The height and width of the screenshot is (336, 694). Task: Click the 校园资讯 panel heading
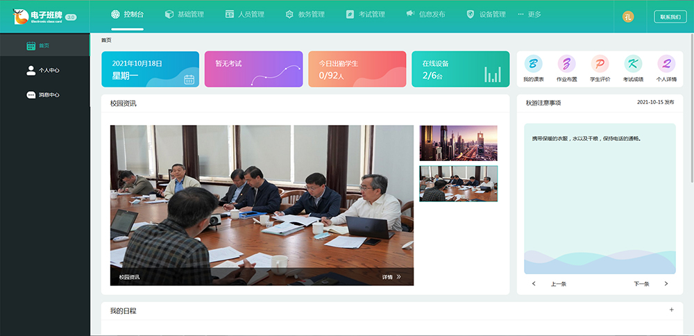coord(123,103)
